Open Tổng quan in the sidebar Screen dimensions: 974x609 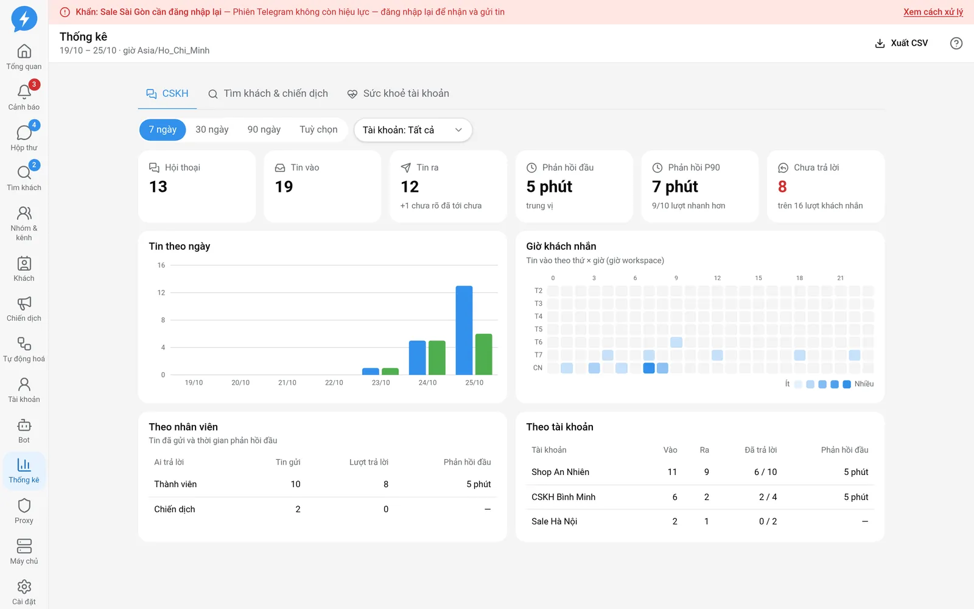click(x=24, y=57)
